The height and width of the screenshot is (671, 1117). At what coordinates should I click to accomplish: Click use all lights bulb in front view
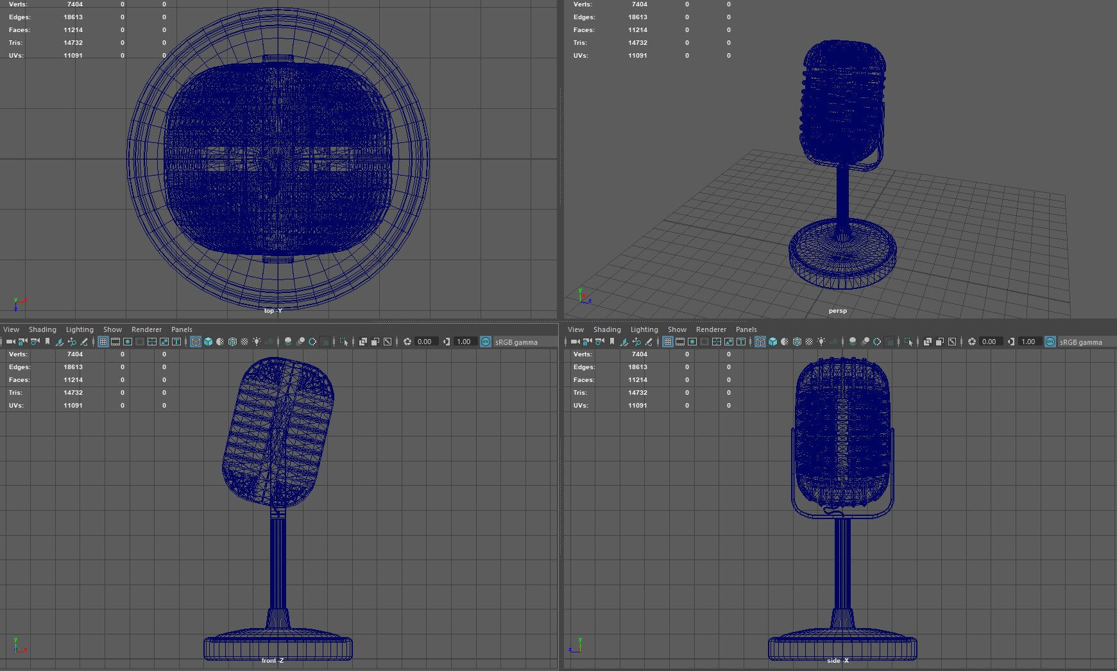(x=257, y=342)
